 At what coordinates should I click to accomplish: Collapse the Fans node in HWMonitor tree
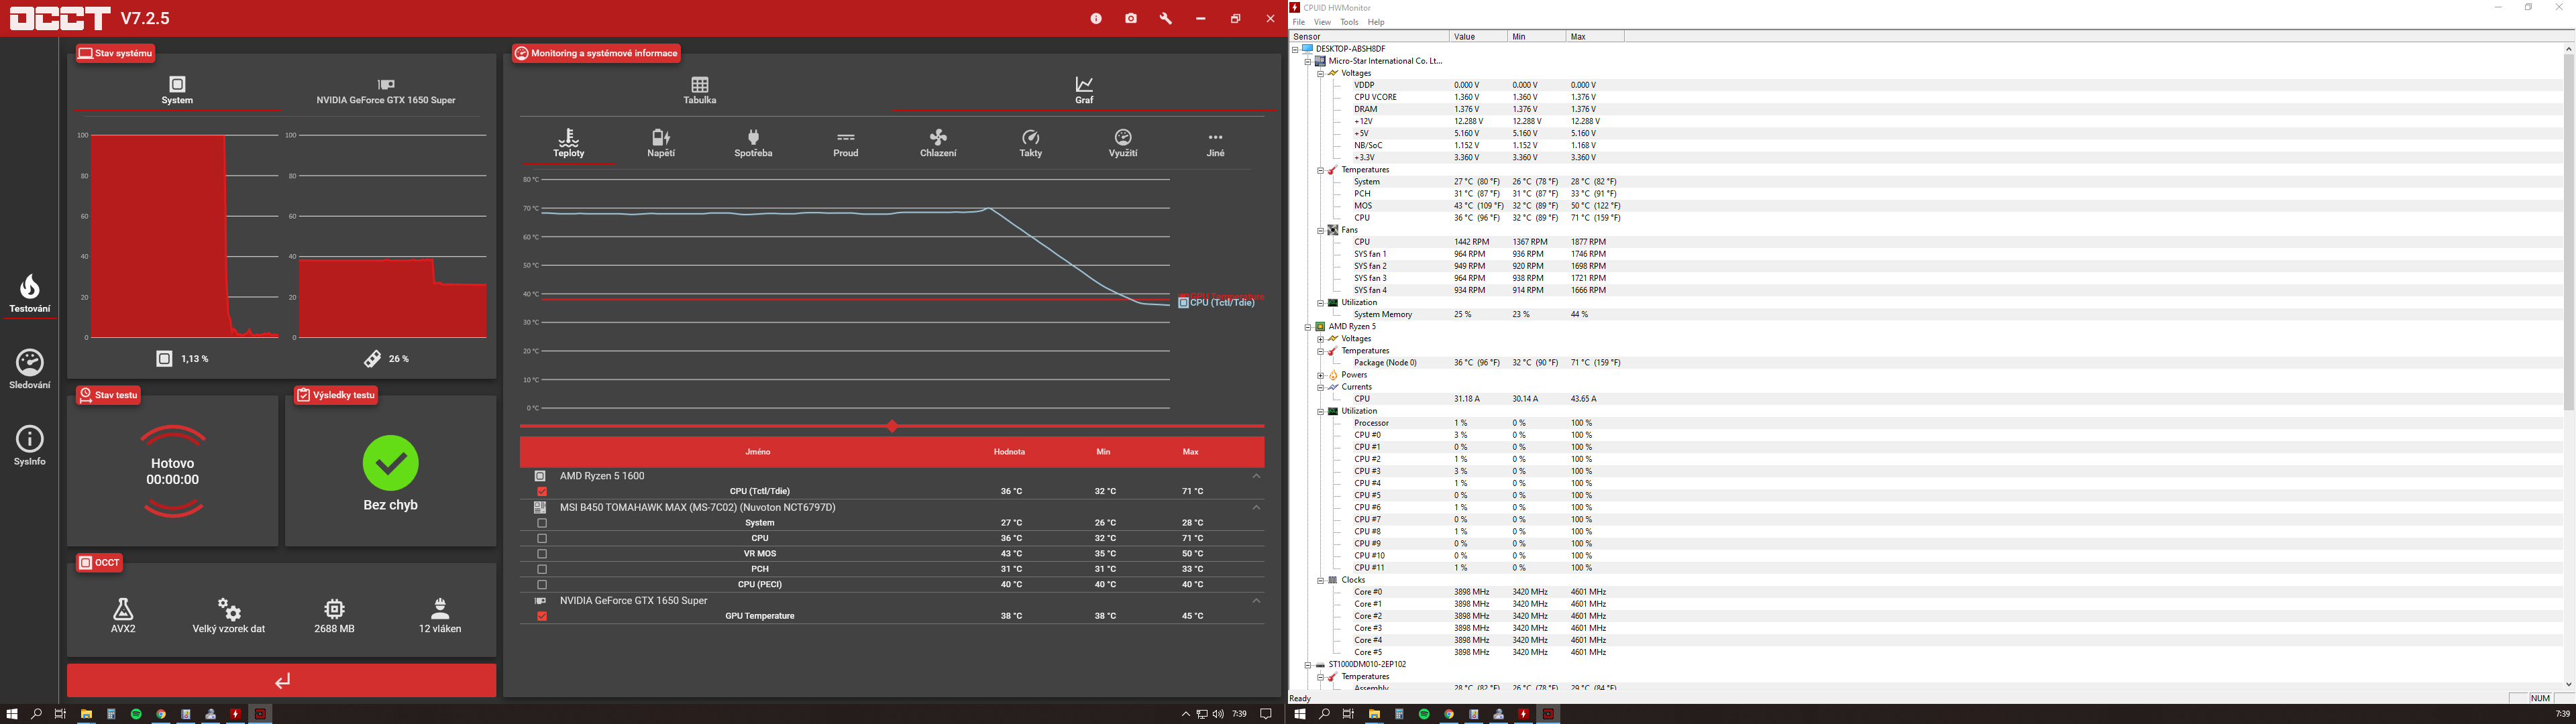click(1320, 230)
